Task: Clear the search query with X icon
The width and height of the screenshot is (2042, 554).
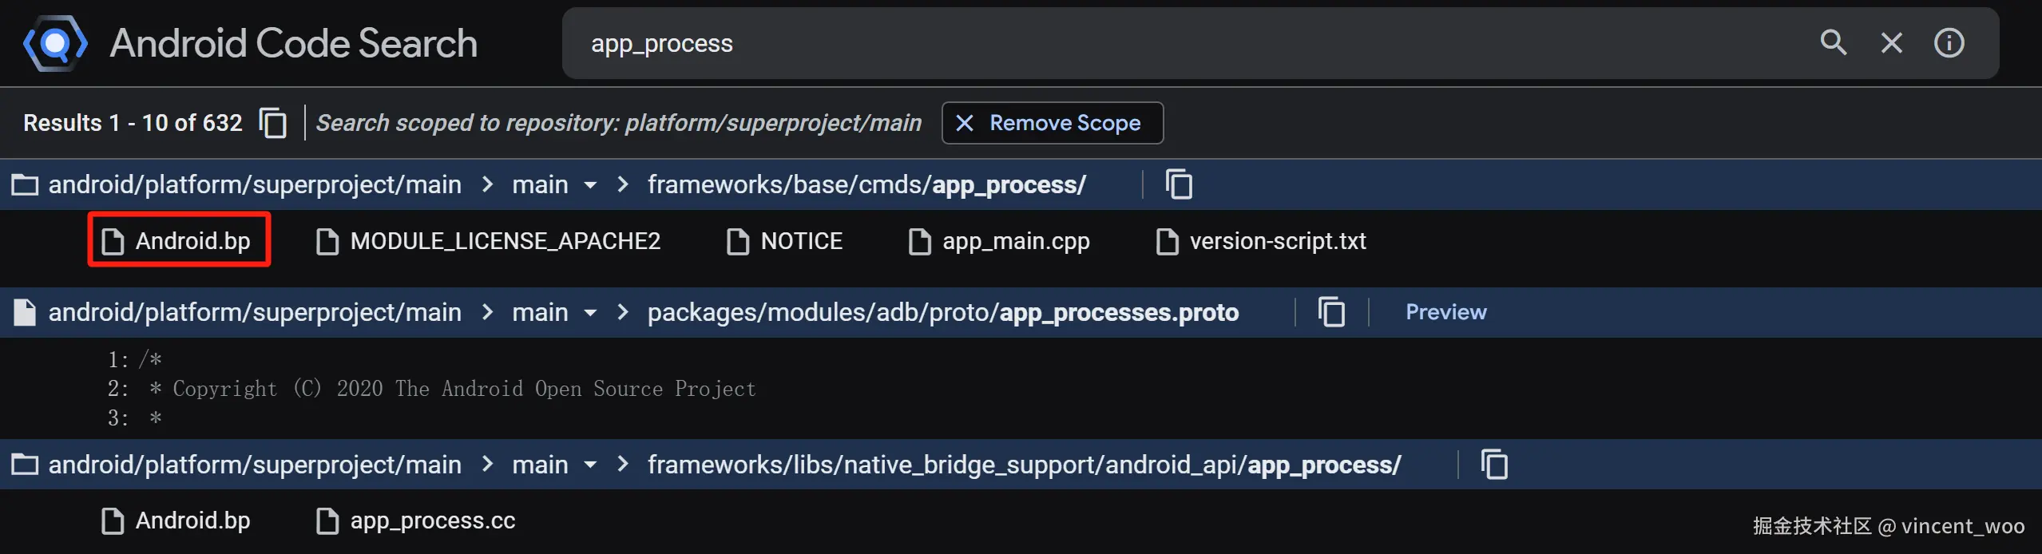Action: coord(1891,43)
